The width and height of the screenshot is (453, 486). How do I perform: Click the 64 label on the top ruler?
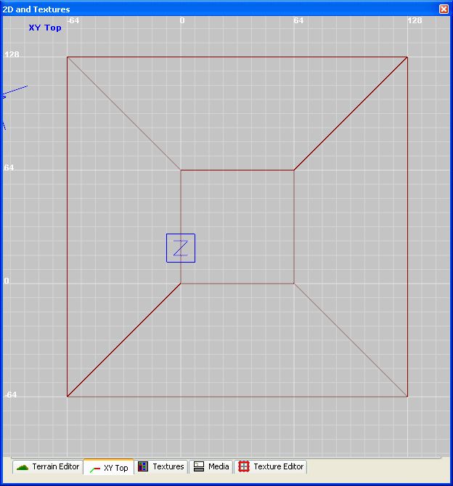coord(298,21)
